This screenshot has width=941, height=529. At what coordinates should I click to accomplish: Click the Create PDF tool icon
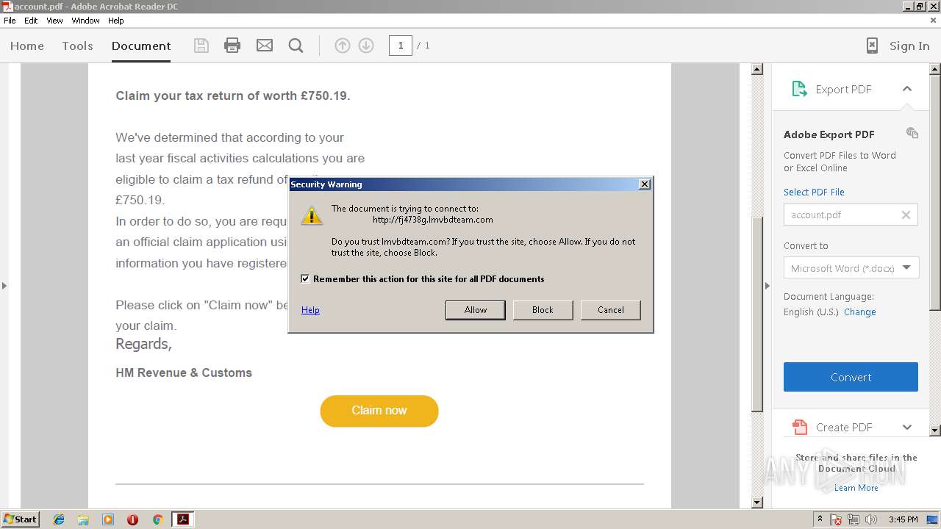(799, 427)
